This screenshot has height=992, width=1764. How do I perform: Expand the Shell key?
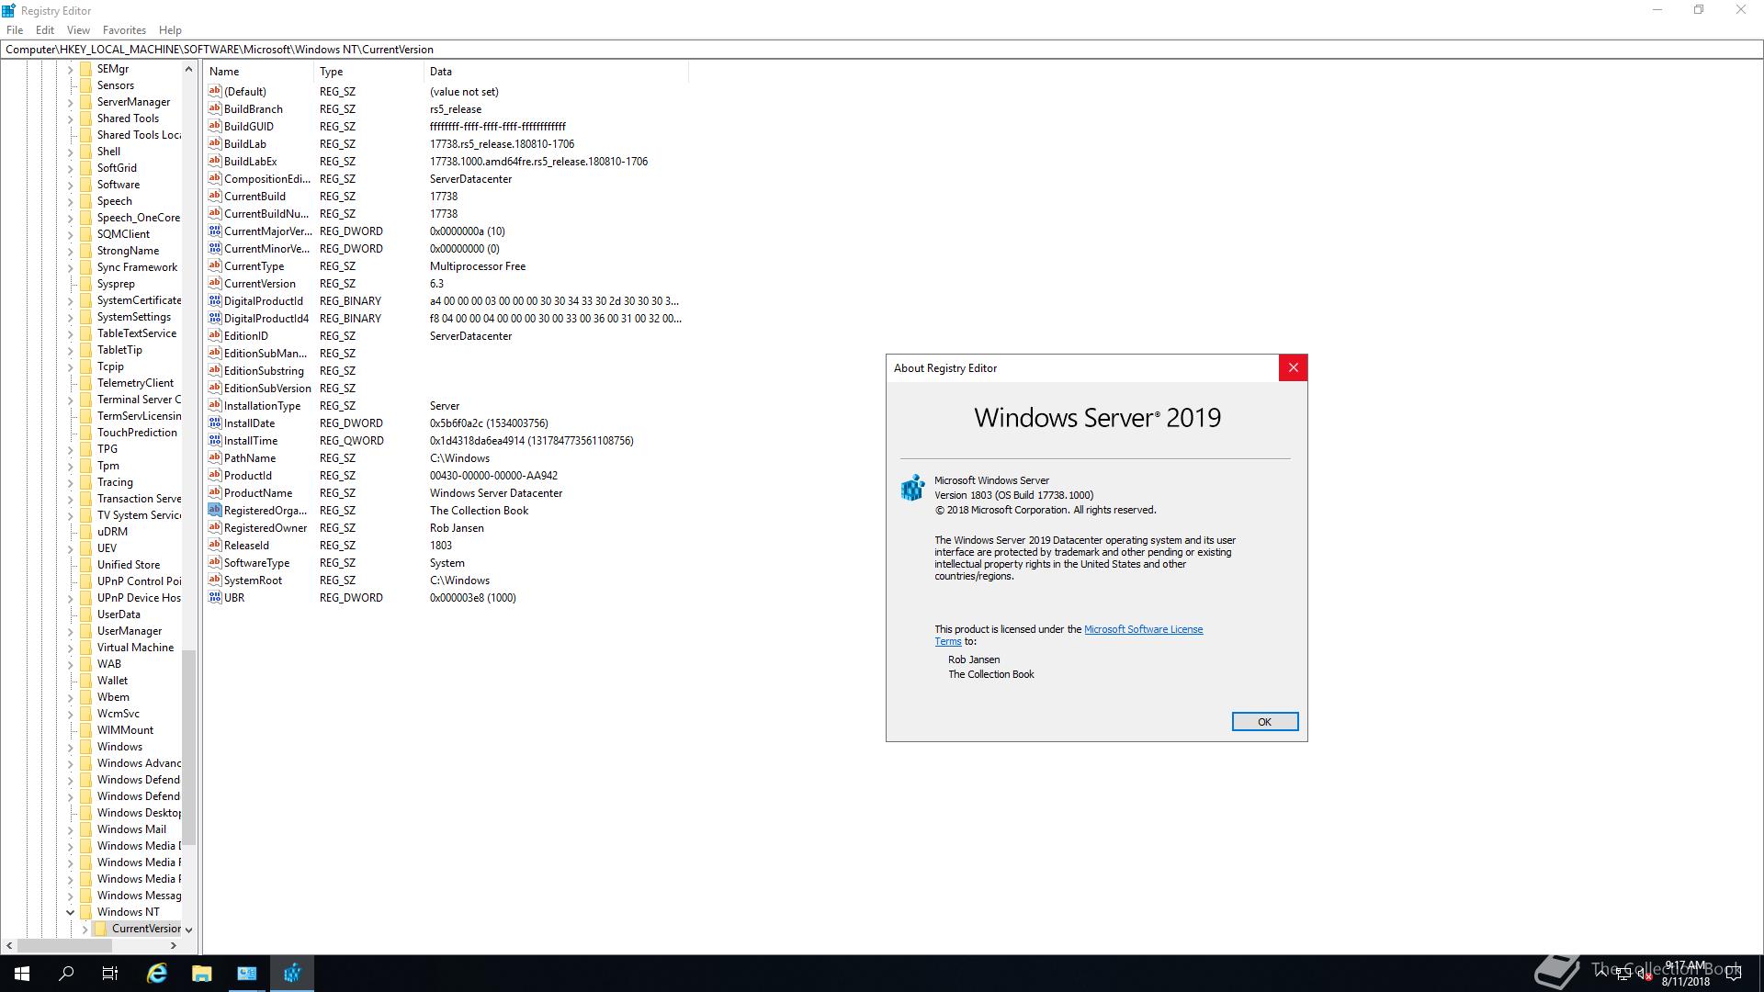coord(70,152)
